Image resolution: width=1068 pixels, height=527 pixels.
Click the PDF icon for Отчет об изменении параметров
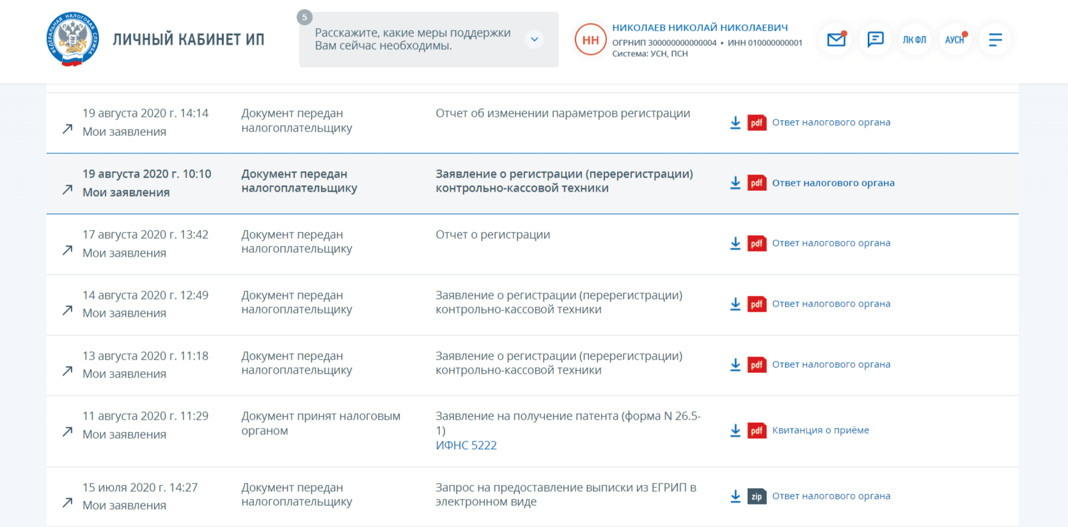[x=757, y=123]
